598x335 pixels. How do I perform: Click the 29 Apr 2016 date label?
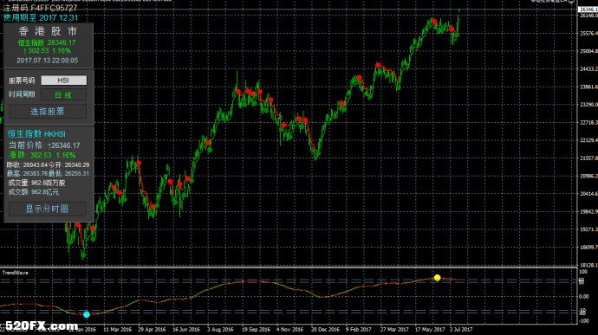click(152, 329)
